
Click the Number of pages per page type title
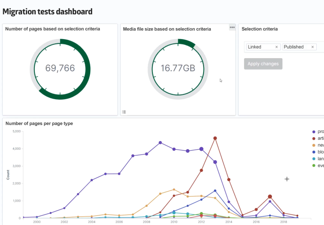(39, 123)
